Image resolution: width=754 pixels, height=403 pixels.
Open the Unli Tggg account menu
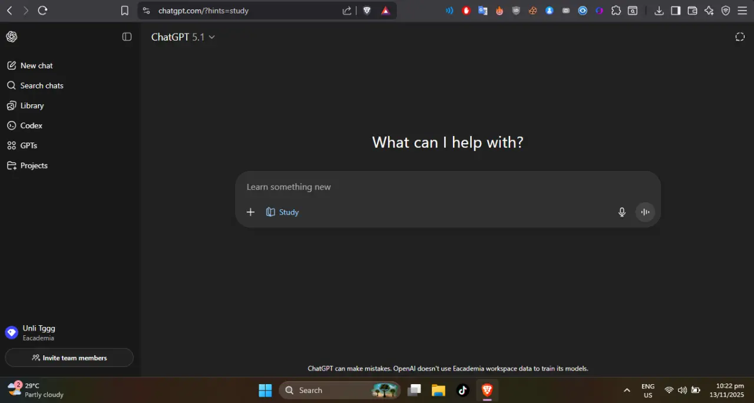70,333
